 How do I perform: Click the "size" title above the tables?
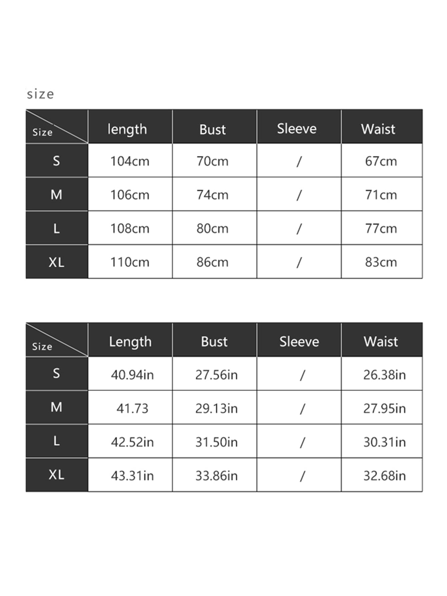coord(40,94)
